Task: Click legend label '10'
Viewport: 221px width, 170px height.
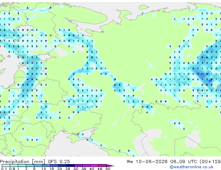Action: click(x=44, y=169)
